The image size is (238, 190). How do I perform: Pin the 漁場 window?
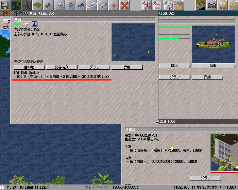pos(26,13)
